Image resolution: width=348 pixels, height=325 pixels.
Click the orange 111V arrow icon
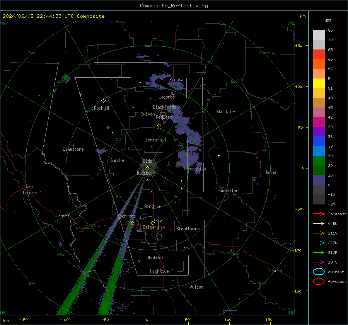(319, 233)
